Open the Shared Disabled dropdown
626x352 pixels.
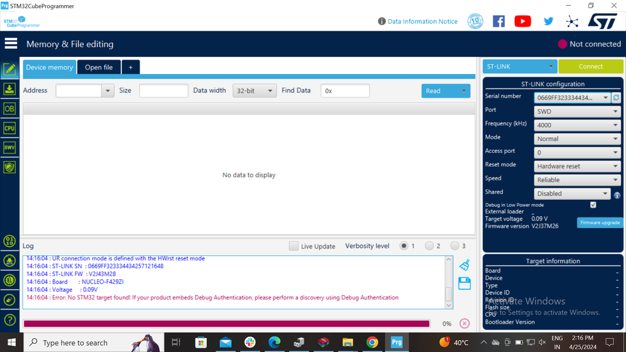click(x=572, y=194)
